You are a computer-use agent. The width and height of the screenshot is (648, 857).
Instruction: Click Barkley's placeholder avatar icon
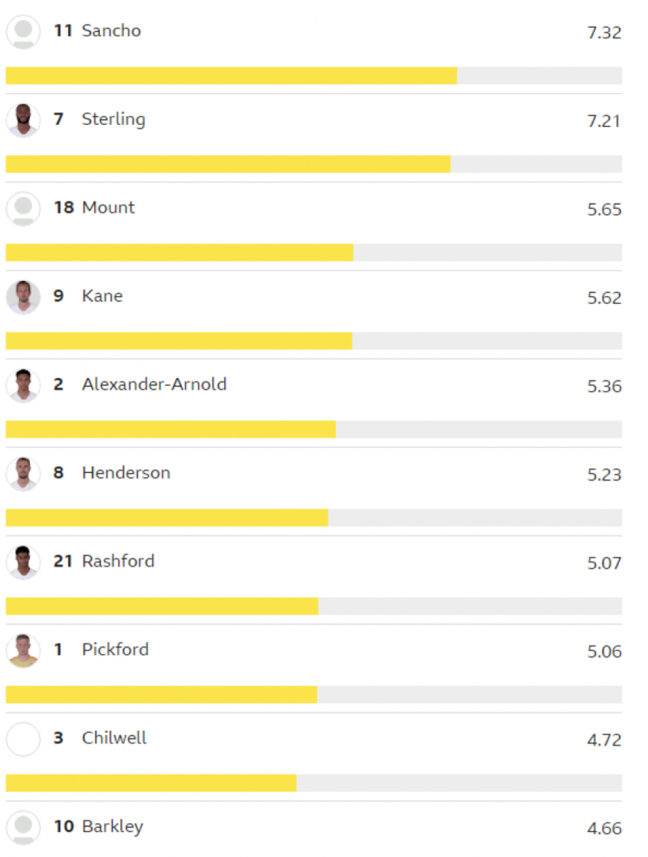click(23, 827)
